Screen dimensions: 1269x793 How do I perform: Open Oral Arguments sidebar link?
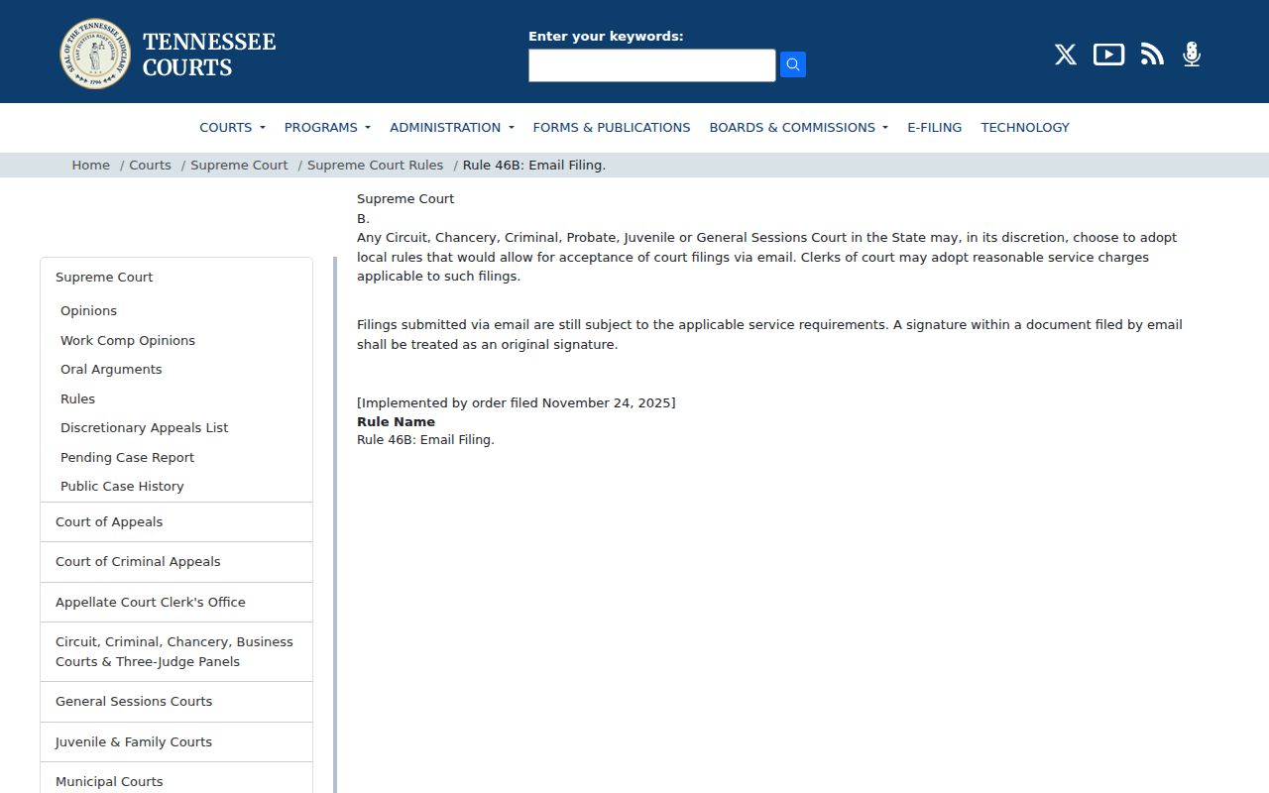(111, 370)
